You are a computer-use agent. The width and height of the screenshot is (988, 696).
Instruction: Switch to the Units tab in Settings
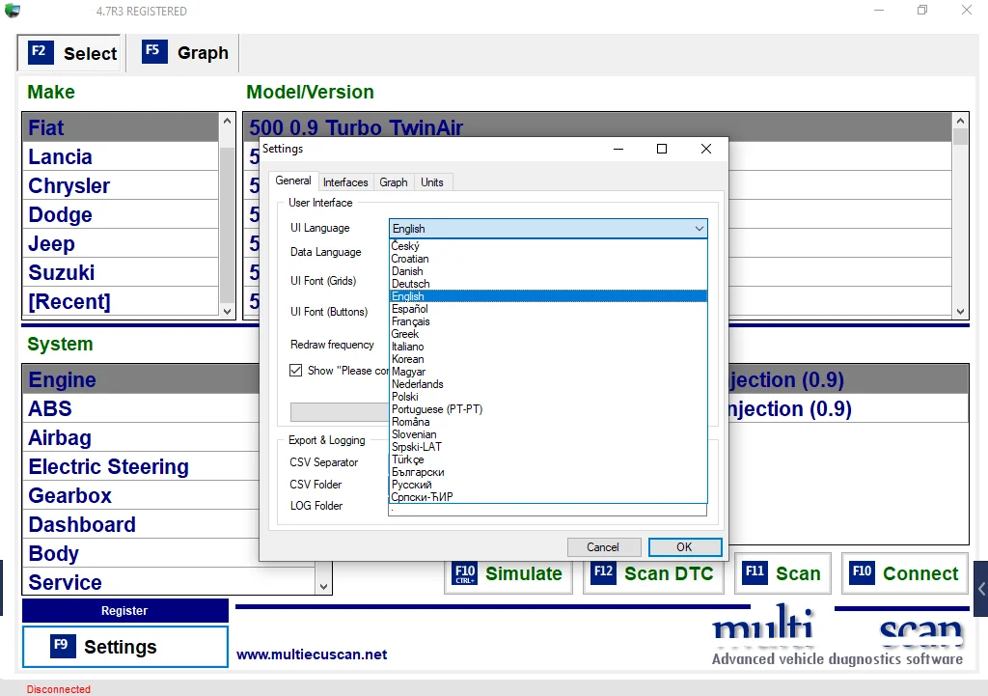[432, 182]
